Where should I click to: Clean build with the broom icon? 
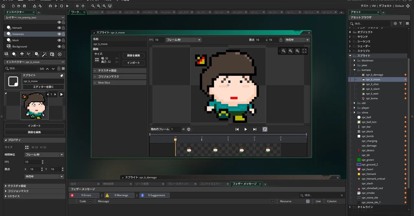pos(67,6)
